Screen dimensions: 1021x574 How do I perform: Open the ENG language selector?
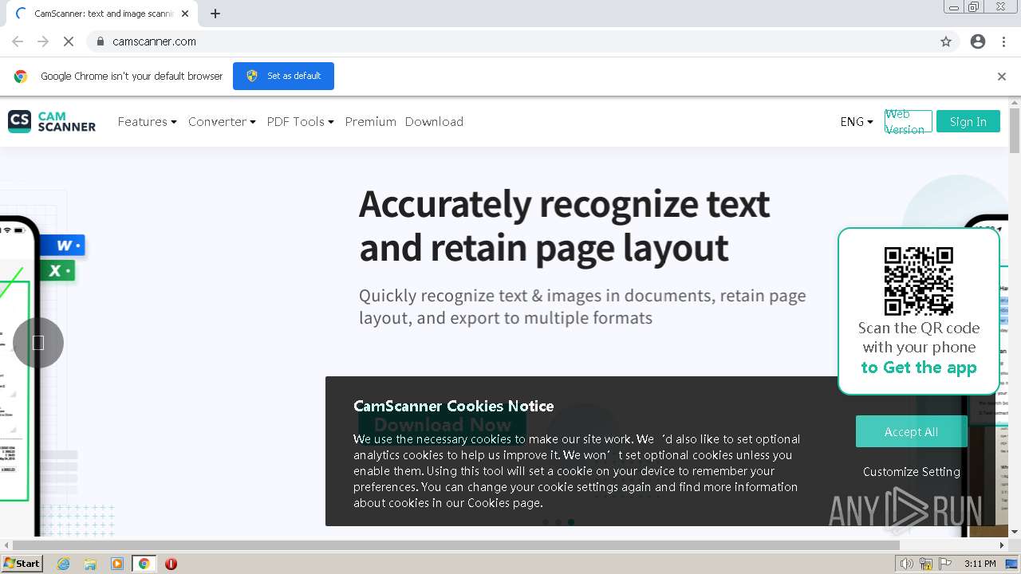point(857,122)
